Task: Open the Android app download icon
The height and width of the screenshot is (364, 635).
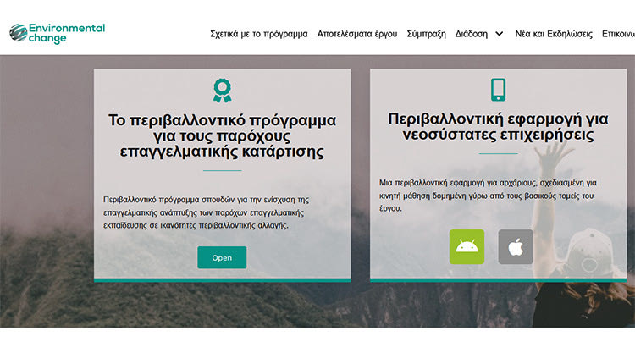Action: point(467,247)
